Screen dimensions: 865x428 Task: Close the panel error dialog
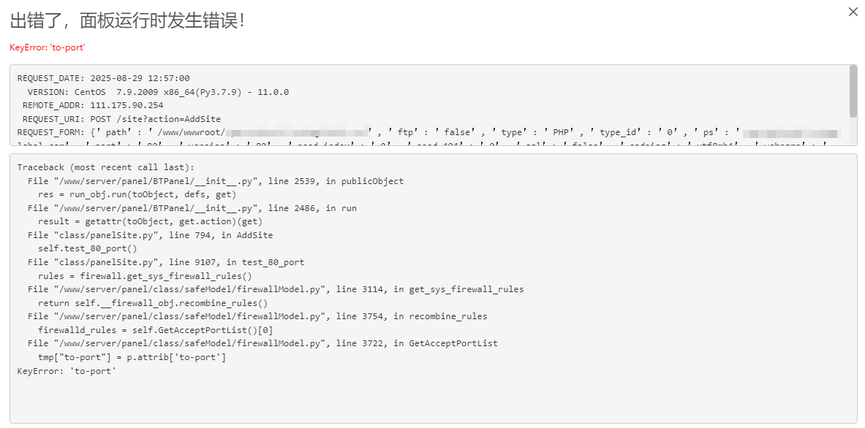click(x=853, y=12)
